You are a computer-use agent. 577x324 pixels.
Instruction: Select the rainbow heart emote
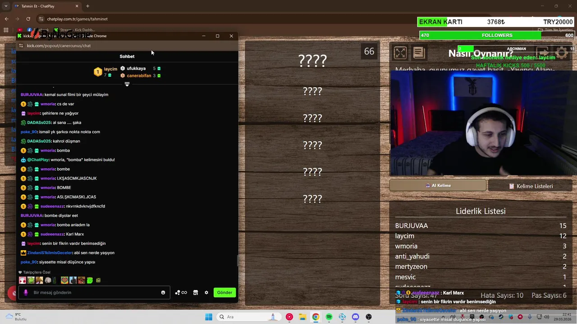(64, 280)
